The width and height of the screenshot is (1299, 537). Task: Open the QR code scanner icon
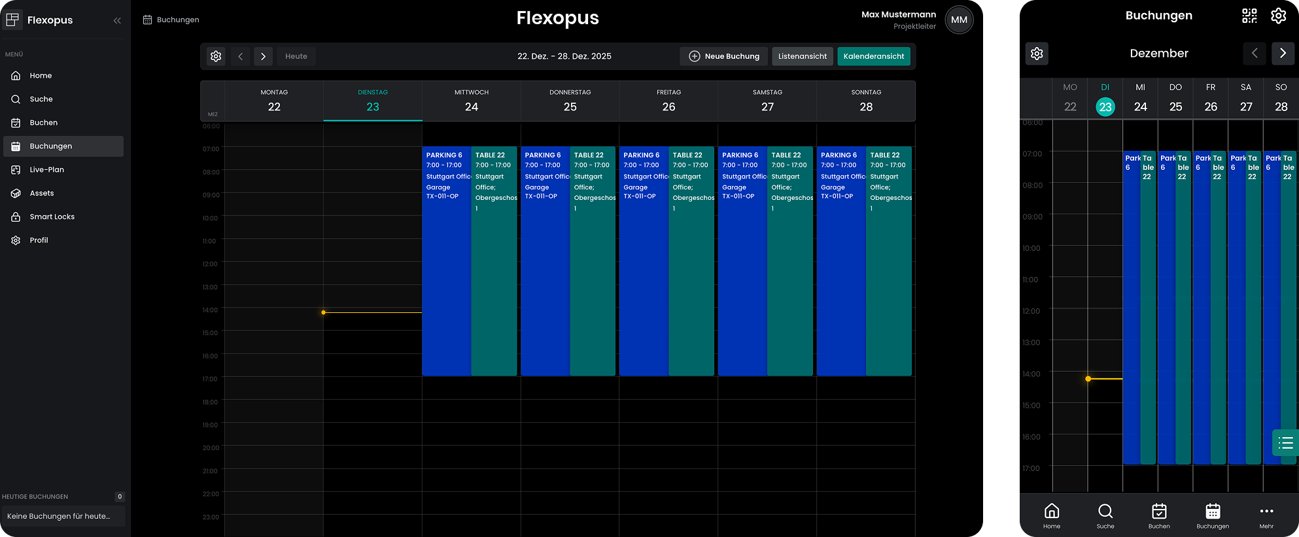1249,16
